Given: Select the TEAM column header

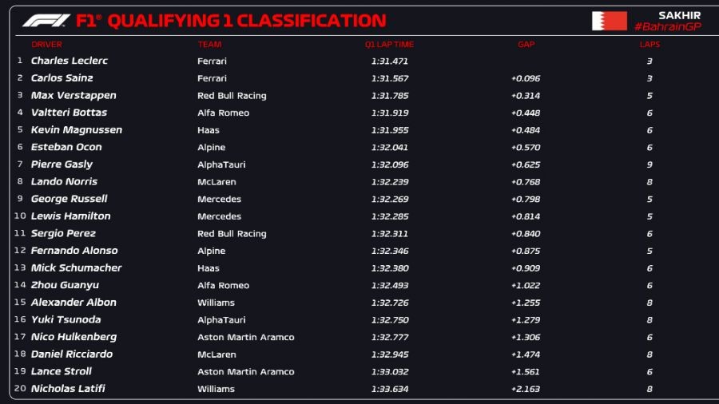Looking at the screenshot, I should (210, 45).
